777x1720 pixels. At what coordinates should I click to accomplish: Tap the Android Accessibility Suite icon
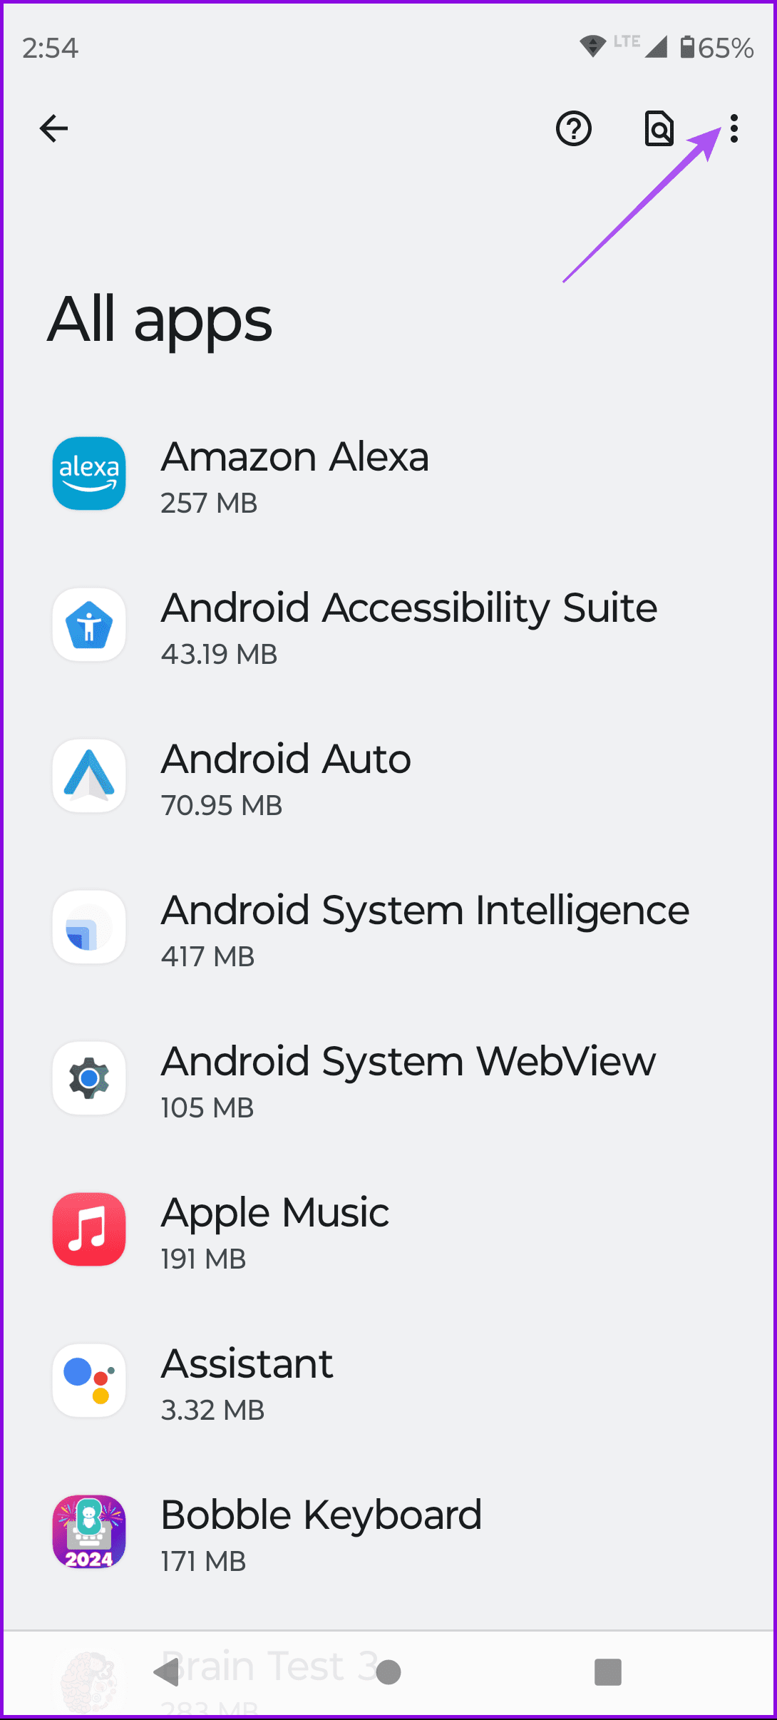coord(89,625)
